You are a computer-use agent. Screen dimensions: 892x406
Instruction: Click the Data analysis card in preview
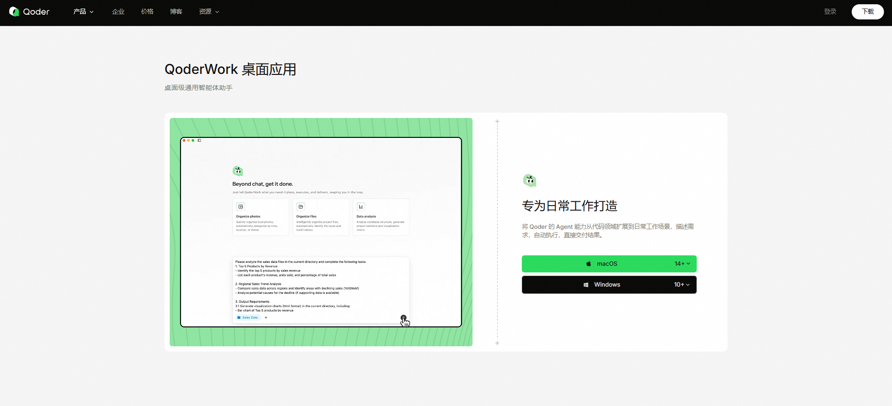tap(381, 217)
